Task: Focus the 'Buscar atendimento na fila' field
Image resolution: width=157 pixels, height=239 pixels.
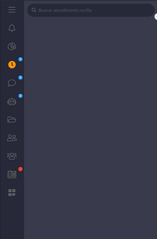Action: point(91,10)
